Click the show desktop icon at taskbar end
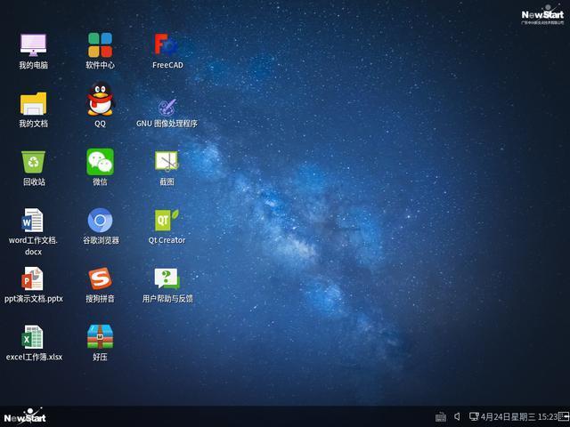The image size is (570, 427). tap(564, 416)
